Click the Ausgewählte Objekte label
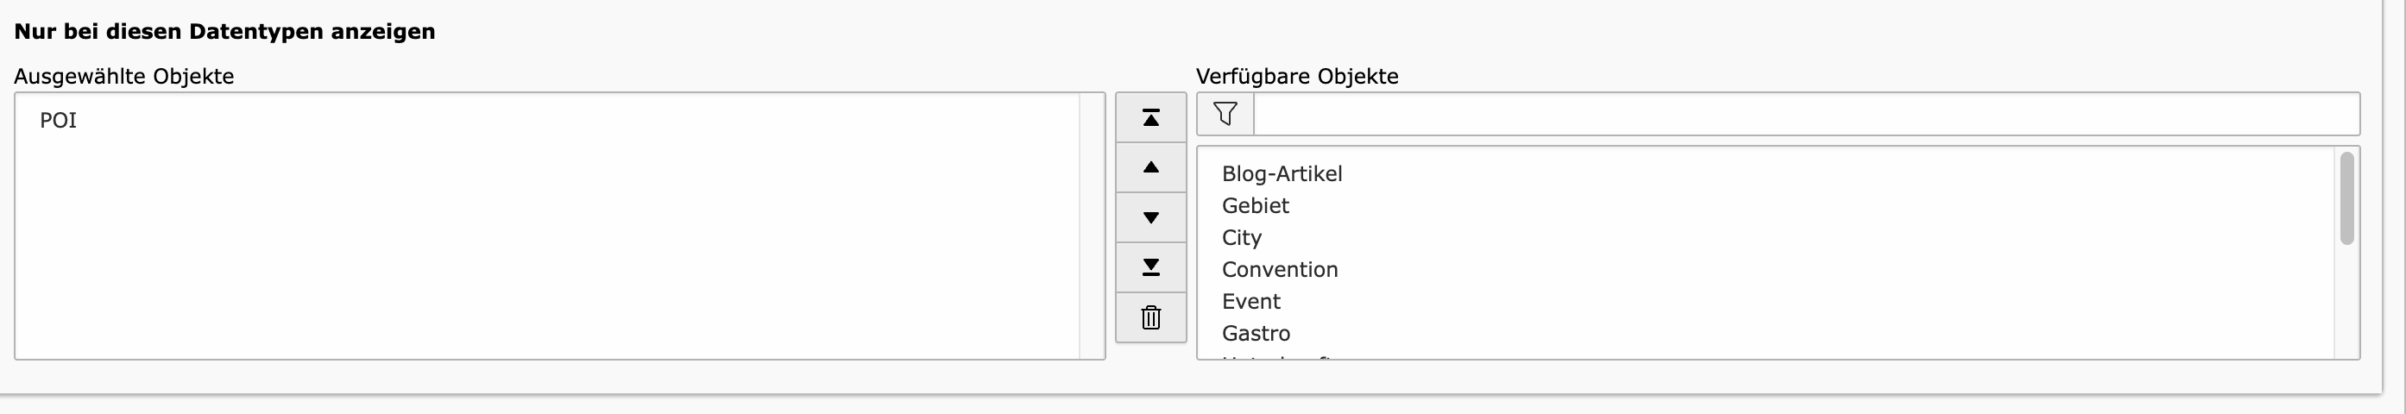Viewport: 2406px width, 414px height. [x=124, y=77]
